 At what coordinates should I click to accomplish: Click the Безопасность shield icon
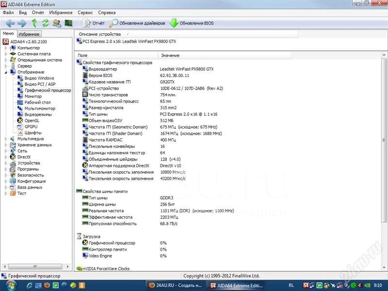13,175
